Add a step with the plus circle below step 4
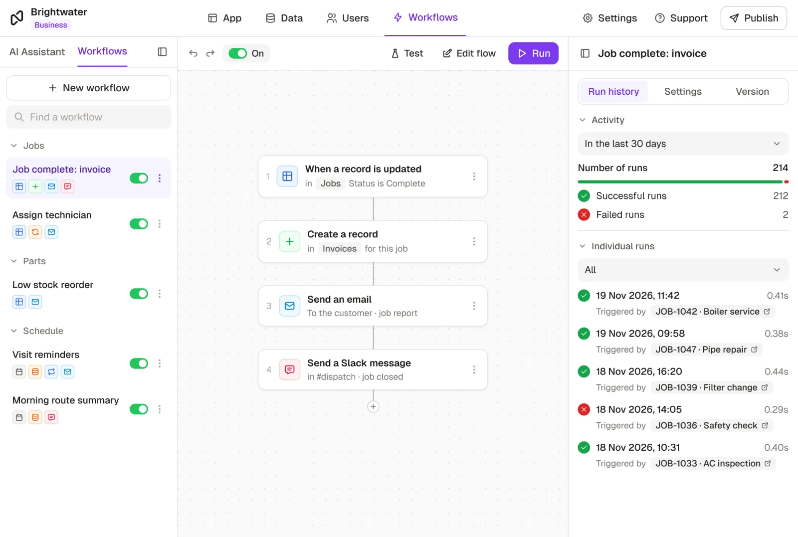Viewport: 798px width, 537px height. 373,406
